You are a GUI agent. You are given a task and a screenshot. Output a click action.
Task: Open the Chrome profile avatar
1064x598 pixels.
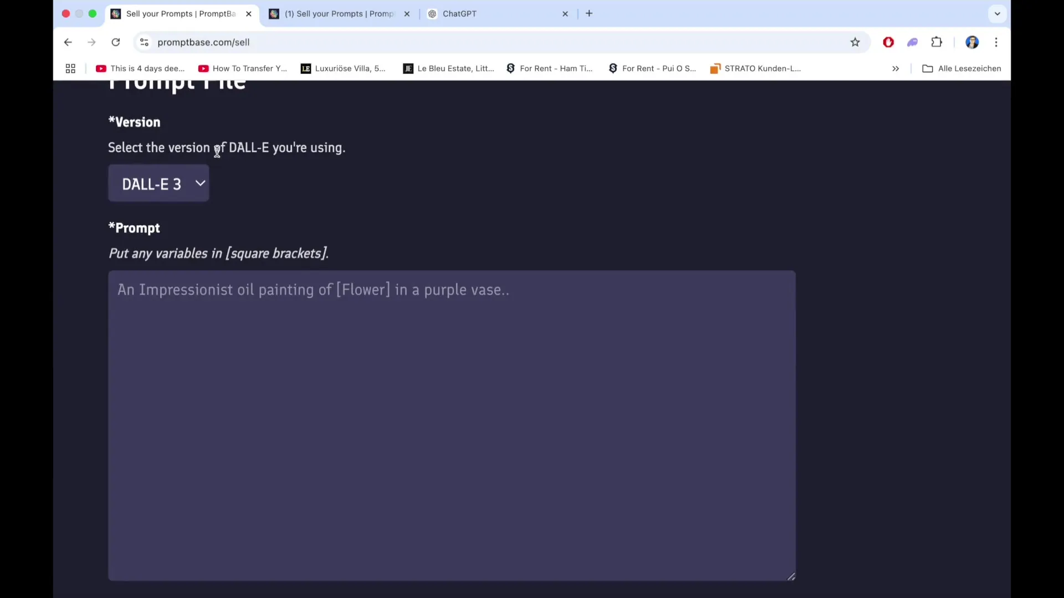[x=971, y=42]
